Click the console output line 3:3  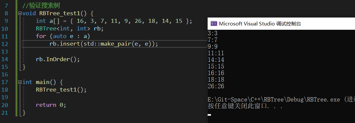point(212,33)
